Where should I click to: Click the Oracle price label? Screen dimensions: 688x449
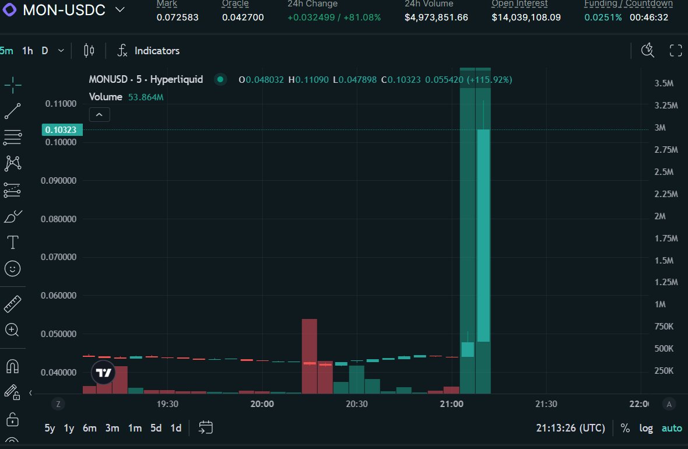click(x=235, y=3)
